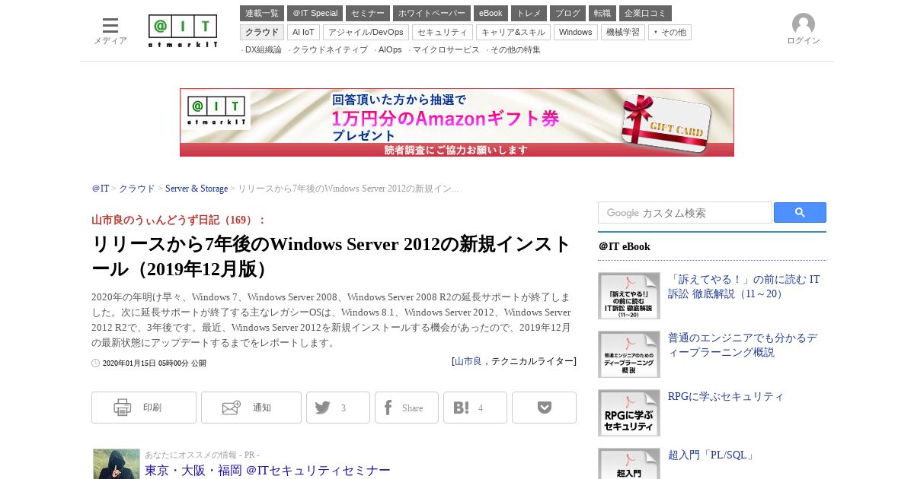Select the セキュリティ category tab
This screenshot has width=914, height=479.
(x=443, y=32)
